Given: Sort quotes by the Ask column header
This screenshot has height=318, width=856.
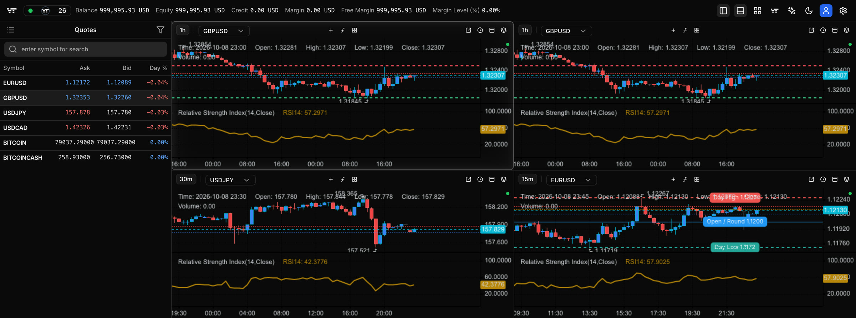Looking at the screenshot, I should click(x=85, y=68).
